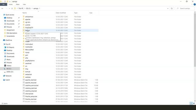Sort by Date modified column header
Image resolution: width=196 pixels, height=110 pixels.
[61, 13]
